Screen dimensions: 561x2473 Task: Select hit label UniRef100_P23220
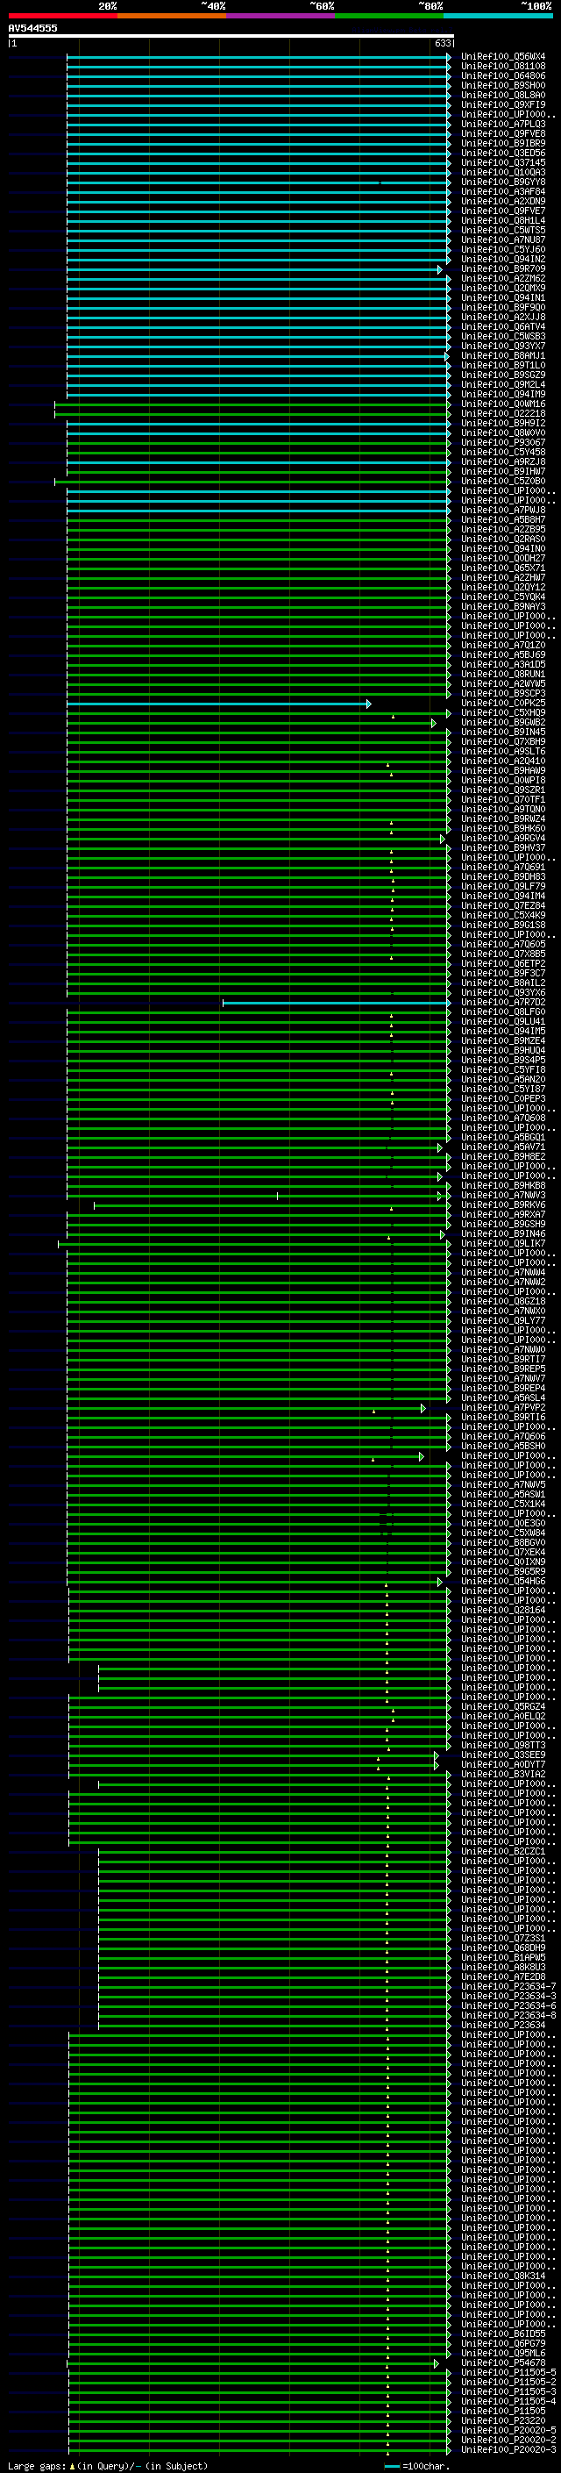[x=503, y=2420]
